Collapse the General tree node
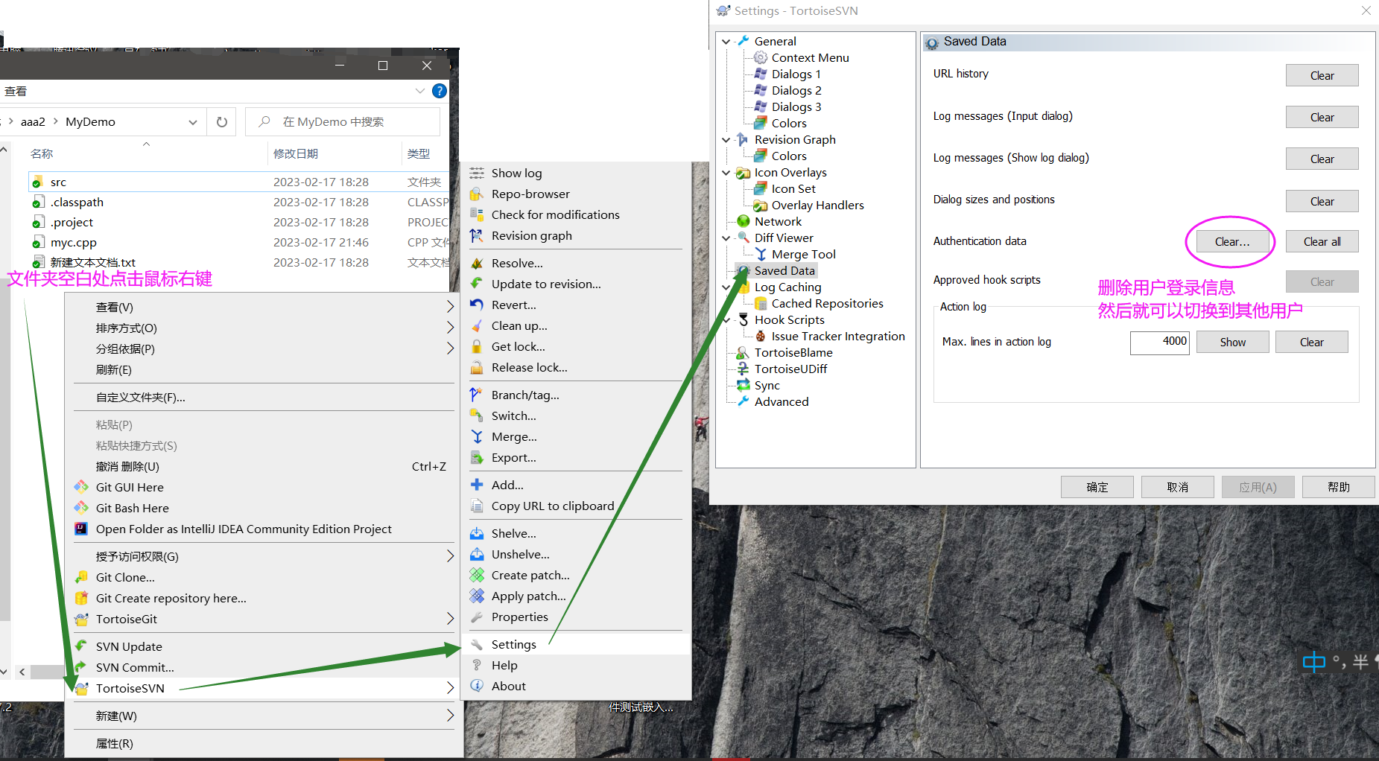The width and height of the screenshot is (1379, 761). [726, 41]
